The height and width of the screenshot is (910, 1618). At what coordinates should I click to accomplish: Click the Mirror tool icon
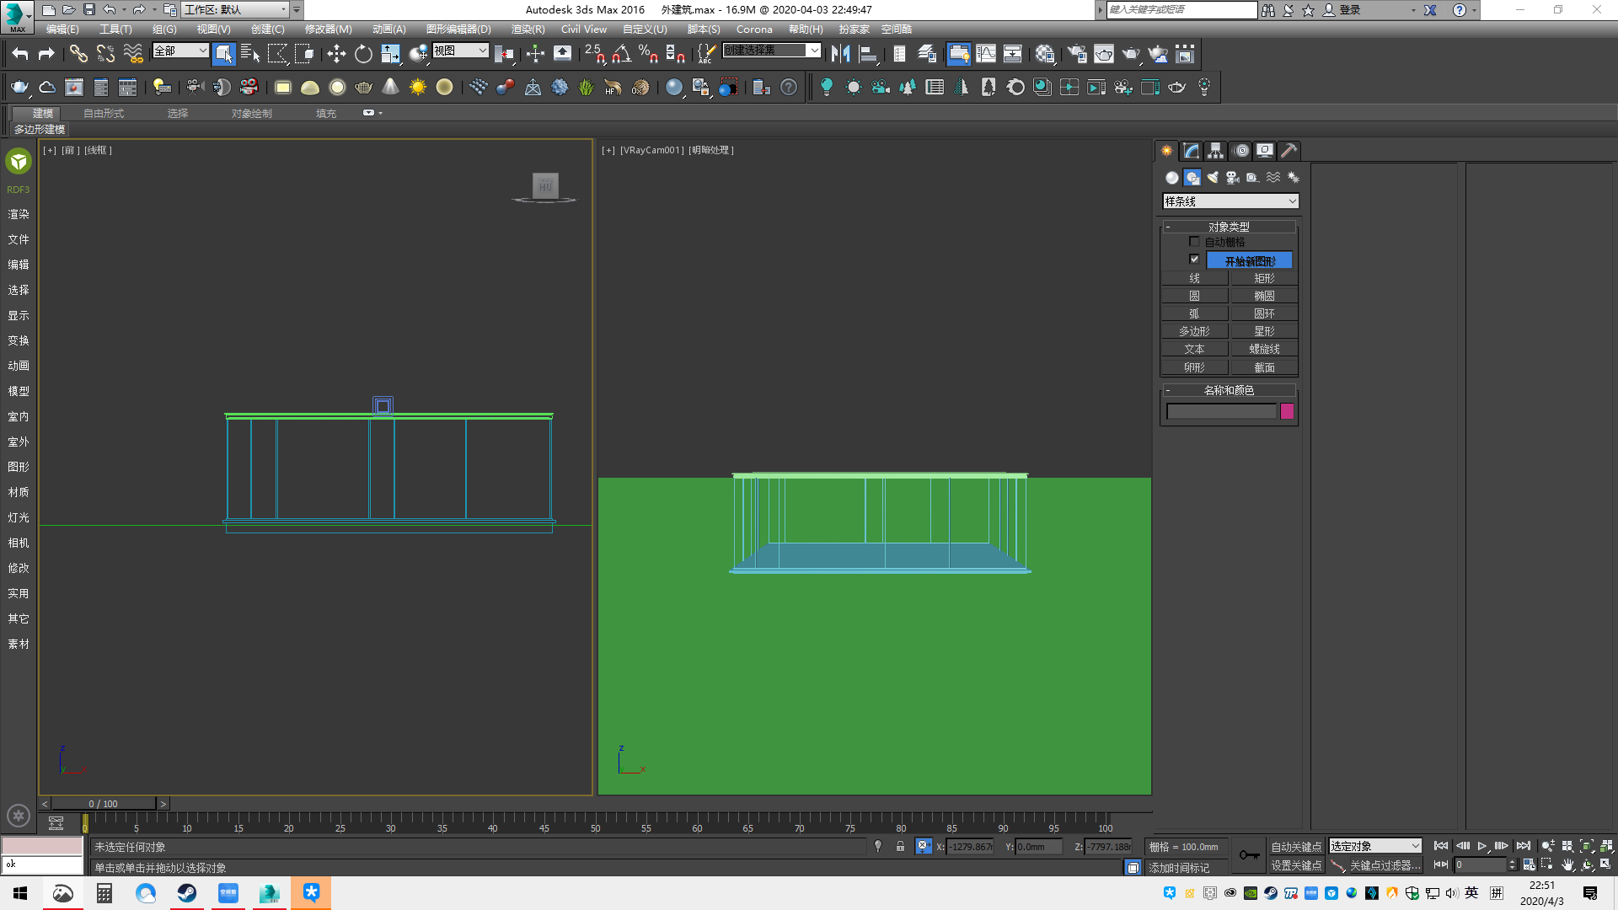pyautogui.click(x=840, y=55)
